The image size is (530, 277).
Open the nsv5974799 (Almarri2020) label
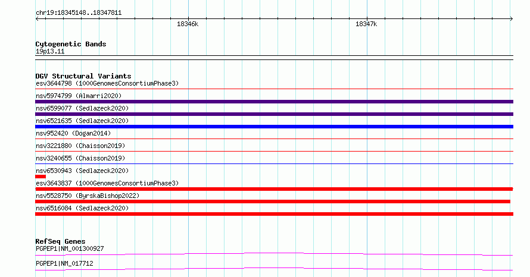pyautogui.click(x=79, y=96)
